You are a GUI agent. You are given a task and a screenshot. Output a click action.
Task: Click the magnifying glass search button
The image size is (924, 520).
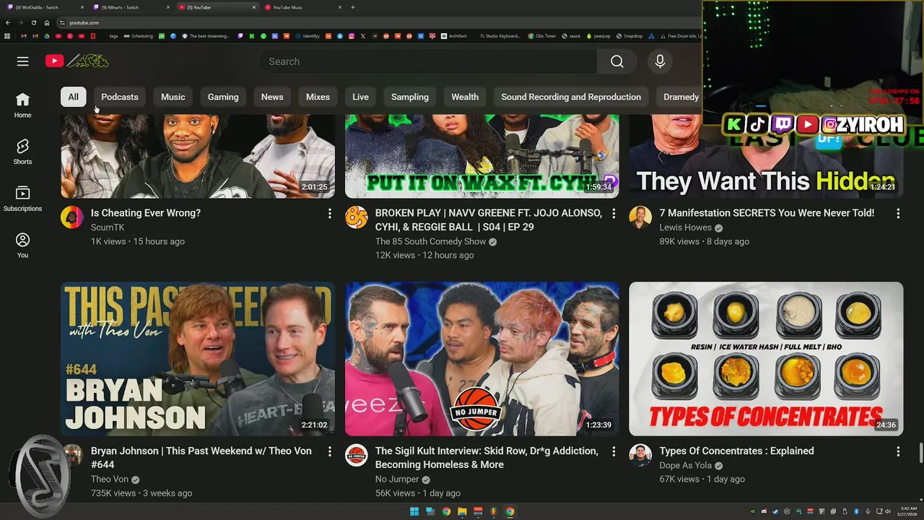coord(617,61)
